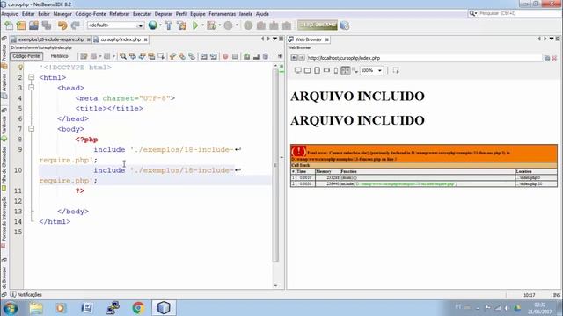The image size is (563, 316).
Task: Click the Open Project toolbar icon
Action: click(33, 25)
